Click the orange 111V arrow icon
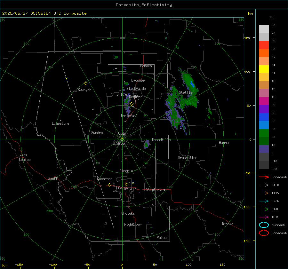 click(264, 193)
